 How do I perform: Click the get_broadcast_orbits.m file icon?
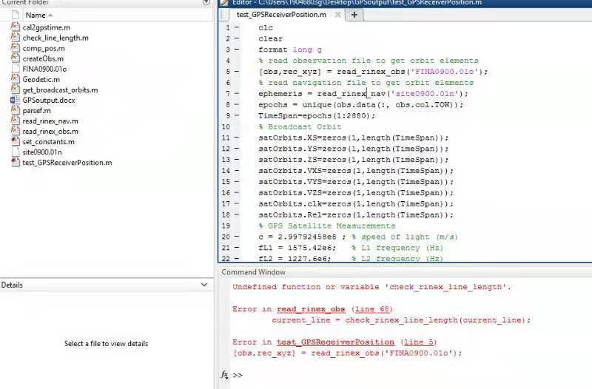(x=16, y=89)
